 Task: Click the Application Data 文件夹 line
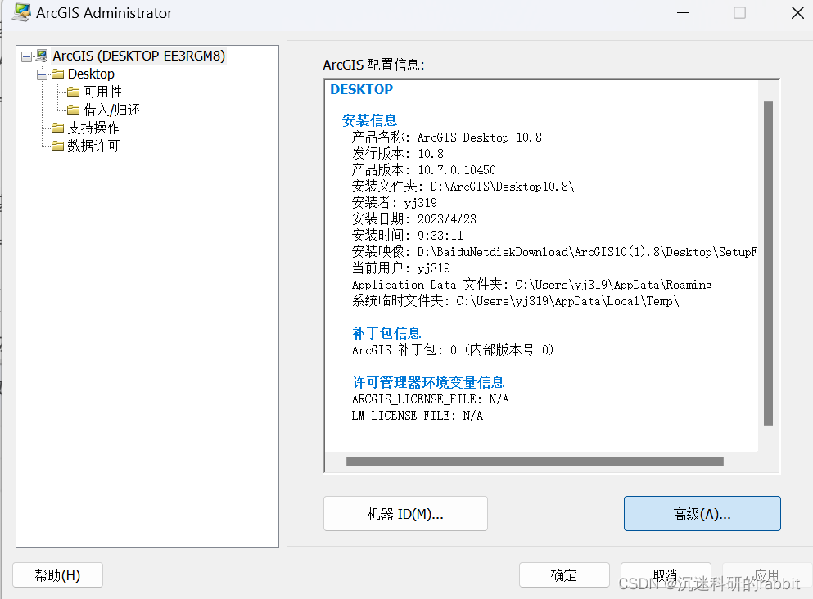point(531,285)
